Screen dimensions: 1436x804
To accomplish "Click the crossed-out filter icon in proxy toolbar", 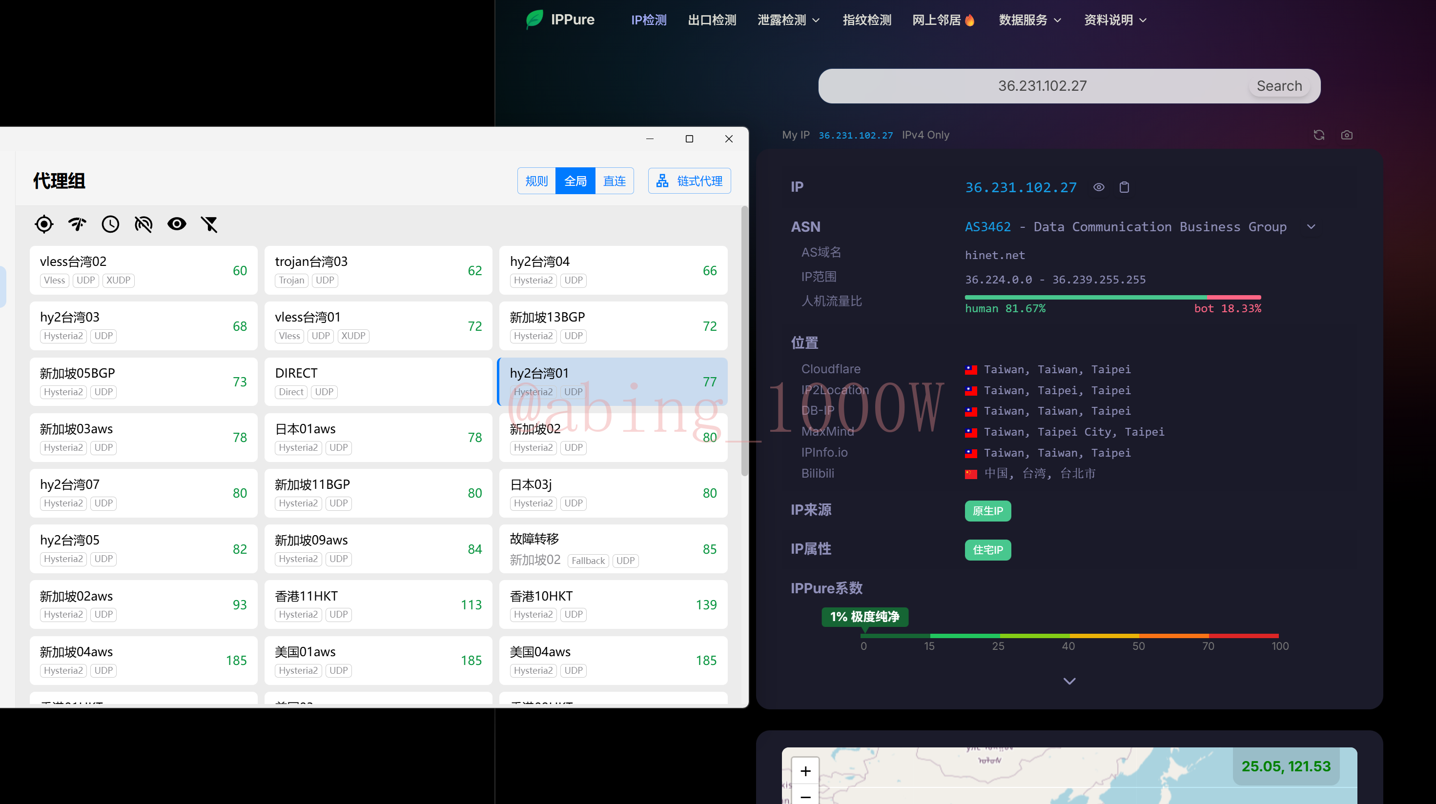I will coord(209,224).
